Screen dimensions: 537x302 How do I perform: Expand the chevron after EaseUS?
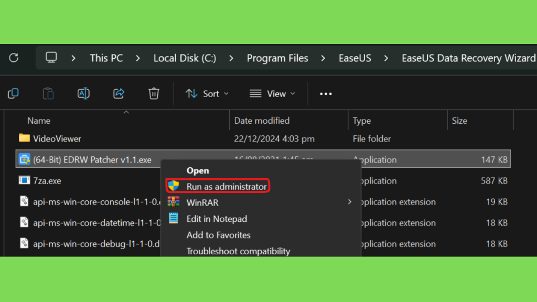click(x=386, y=58)
